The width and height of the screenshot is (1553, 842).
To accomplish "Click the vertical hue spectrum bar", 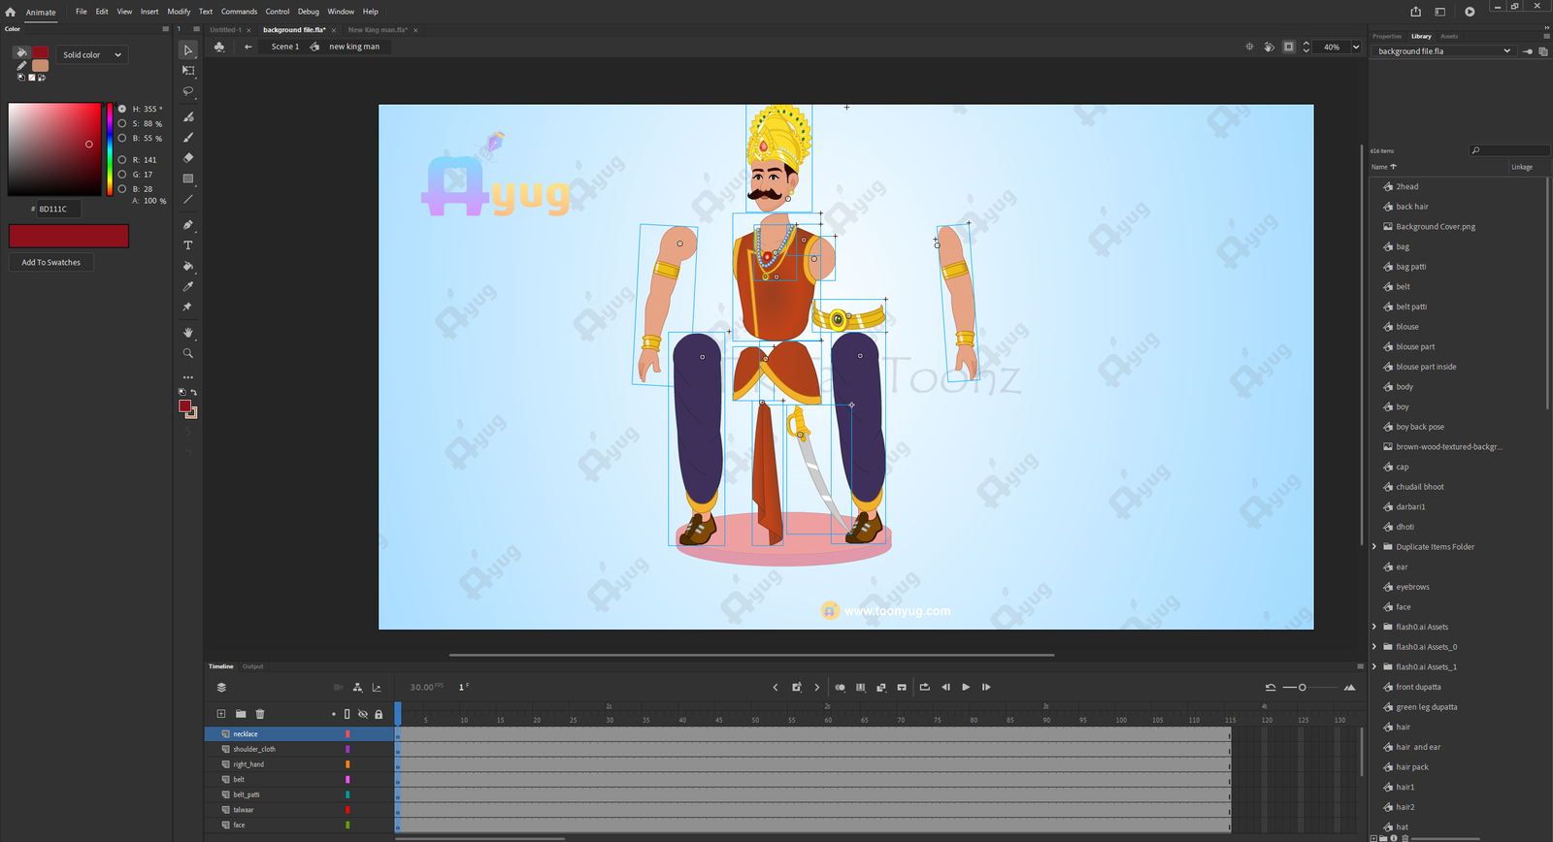I will (110, 148).
